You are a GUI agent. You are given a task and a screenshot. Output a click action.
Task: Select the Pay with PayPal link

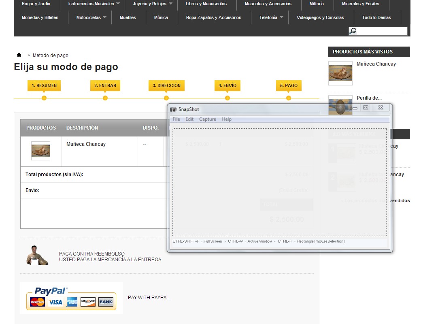click(x=149, y=298)
